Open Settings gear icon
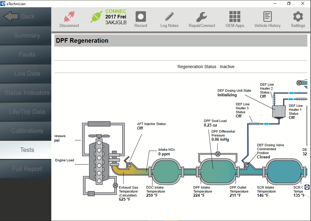 click(298, 16)
